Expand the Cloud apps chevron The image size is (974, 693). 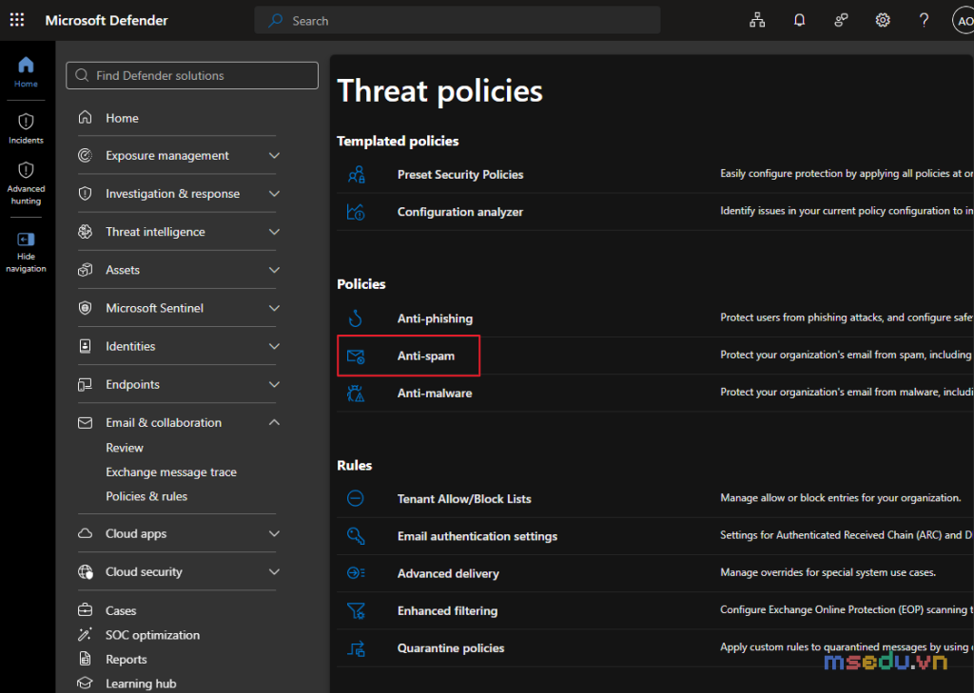274,534
